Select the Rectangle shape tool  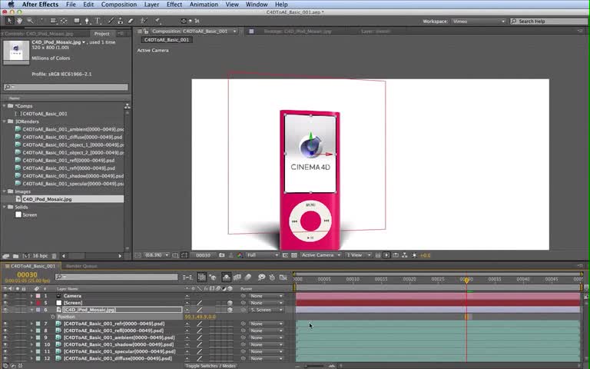click(77, 21)
